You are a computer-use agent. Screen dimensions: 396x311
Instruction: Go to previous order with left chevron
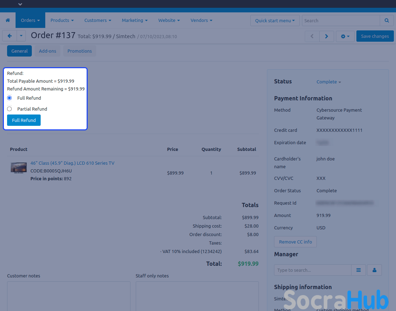[312, 36]
